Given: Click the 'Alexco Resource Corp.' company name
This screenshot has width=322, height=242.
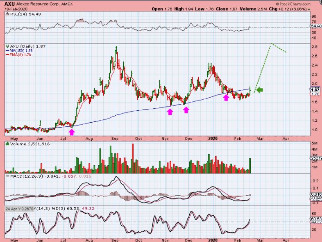Looking at the screenshot, I should [38, 4].
